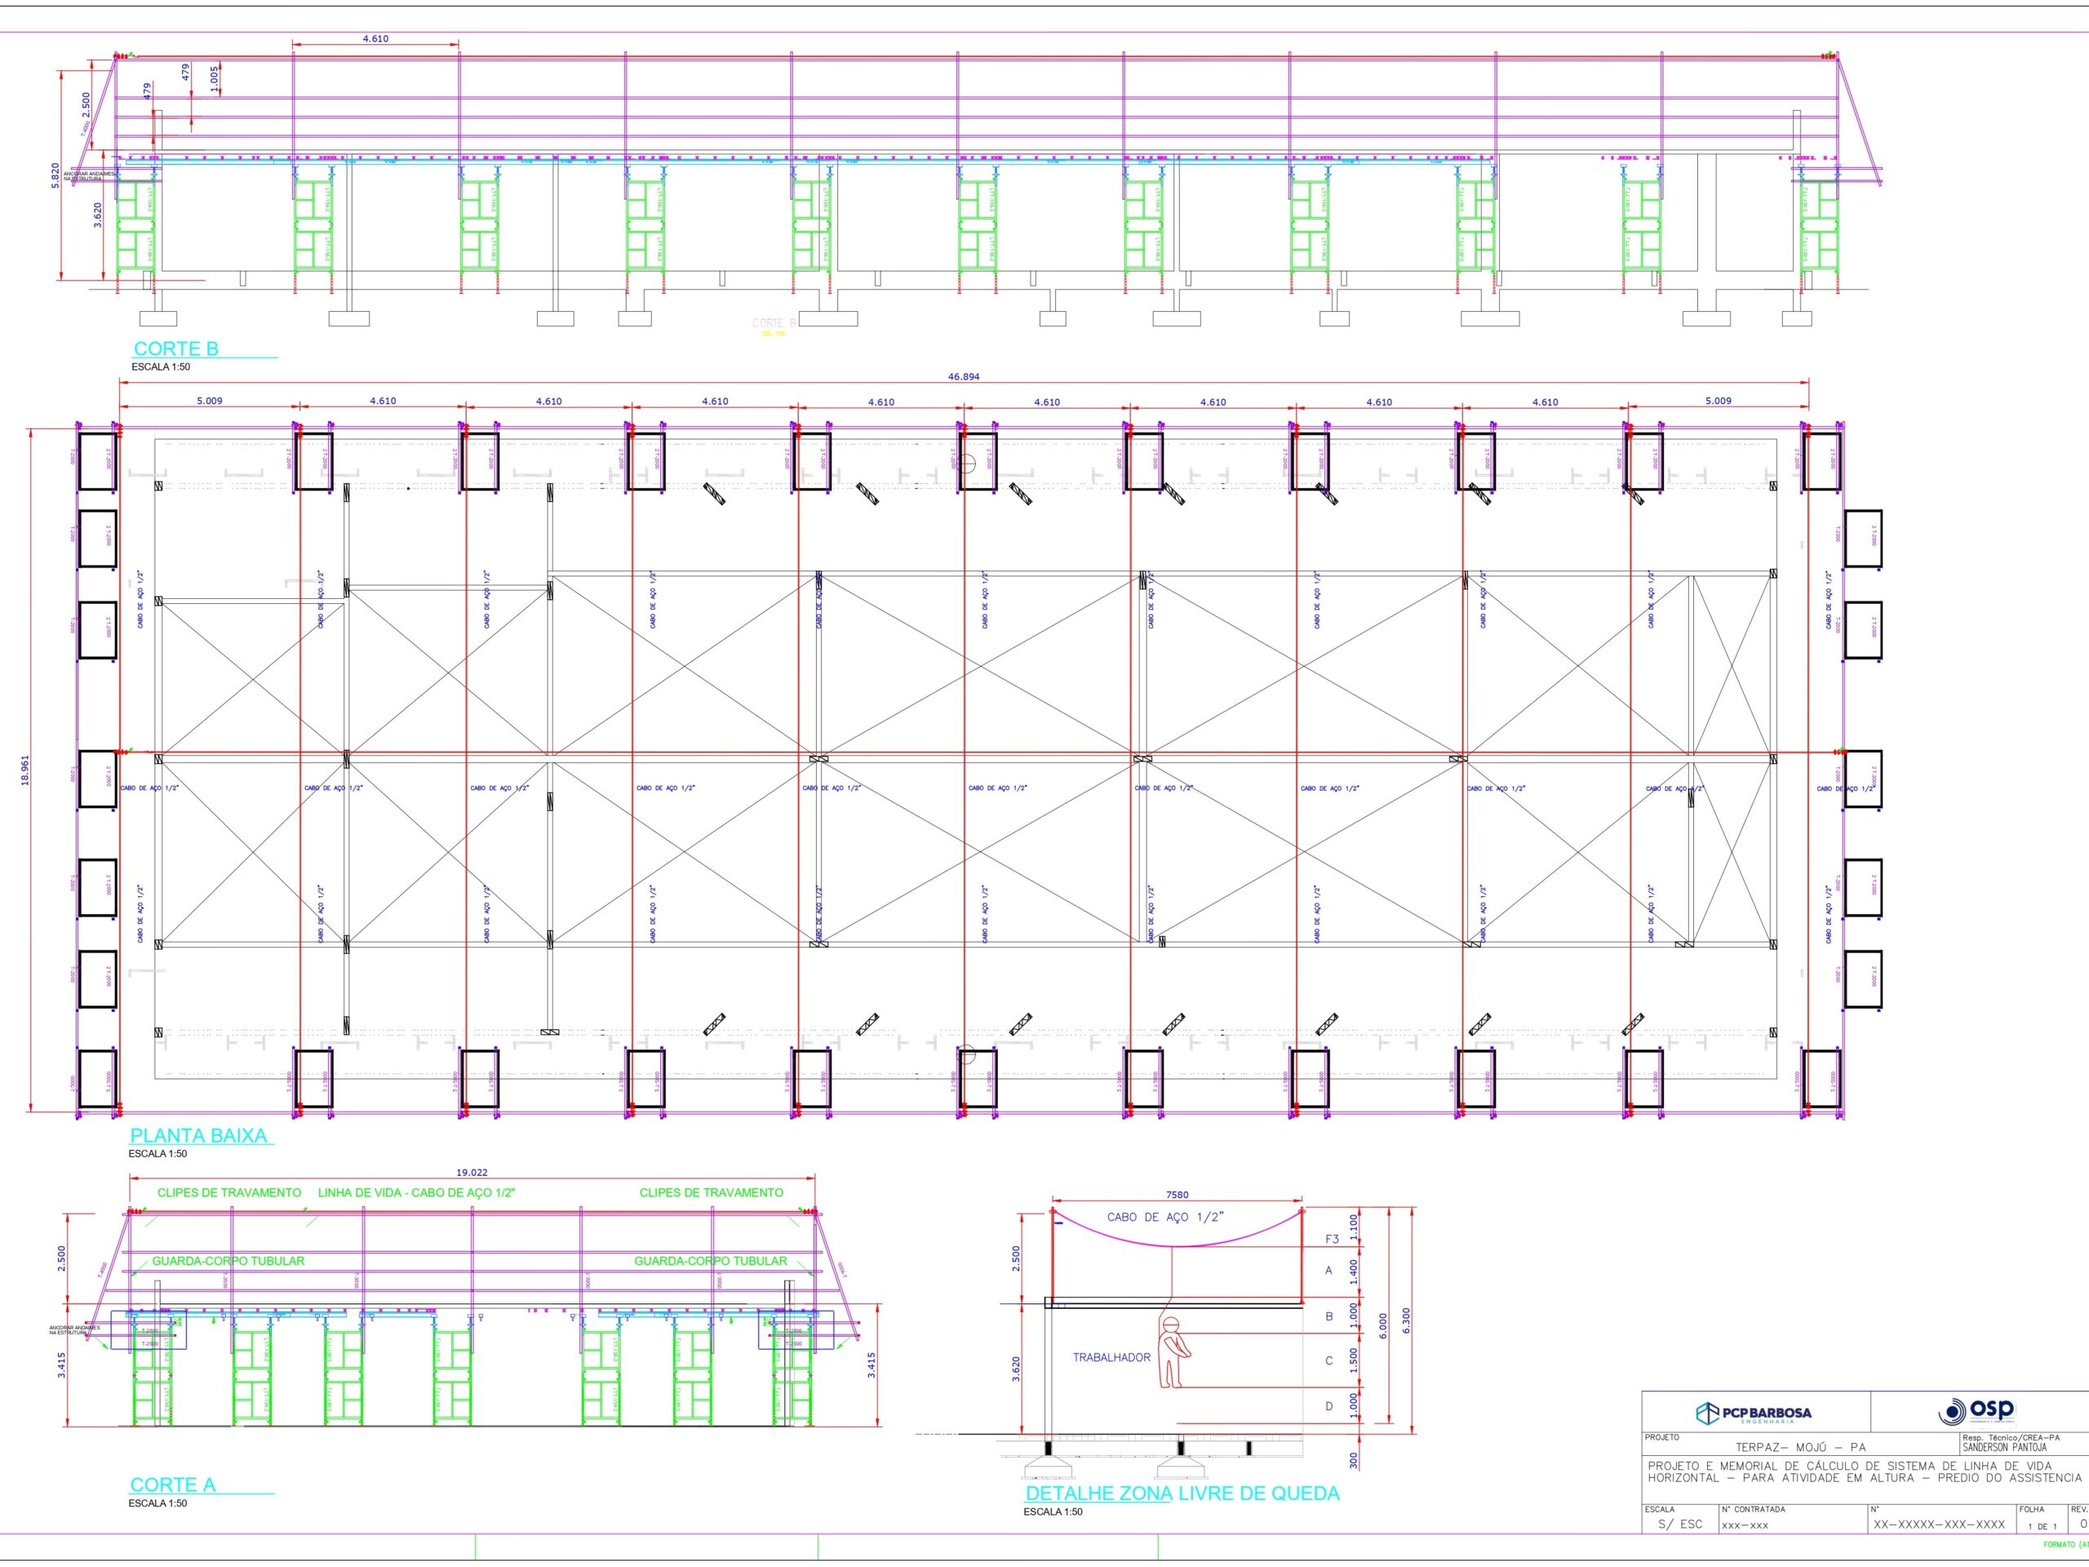Click the 7580 span dimension in detail
The height and width of the screenshot is (1567, 2089).
coord(1177,1195)
